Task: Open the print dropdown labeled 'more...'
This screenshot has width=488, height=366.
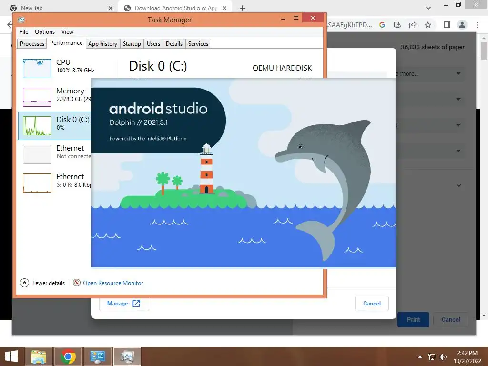Action: [431, 74]
